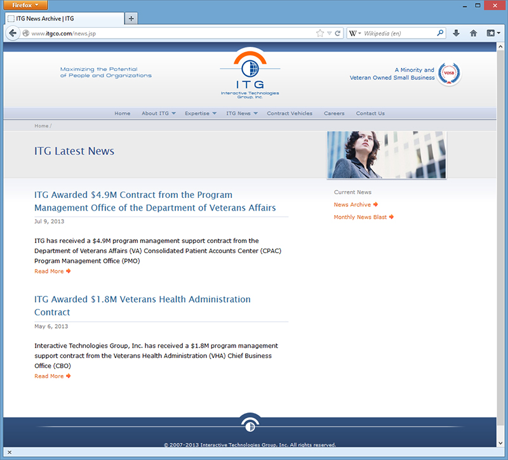Click the businesswoman banner photo
The height and width of the screenshot is (460, 508).
pos(387,155)
